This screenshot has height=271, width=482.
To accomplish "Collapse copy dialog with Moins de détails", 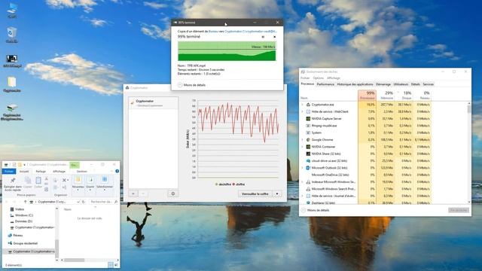I will (191, 85).
